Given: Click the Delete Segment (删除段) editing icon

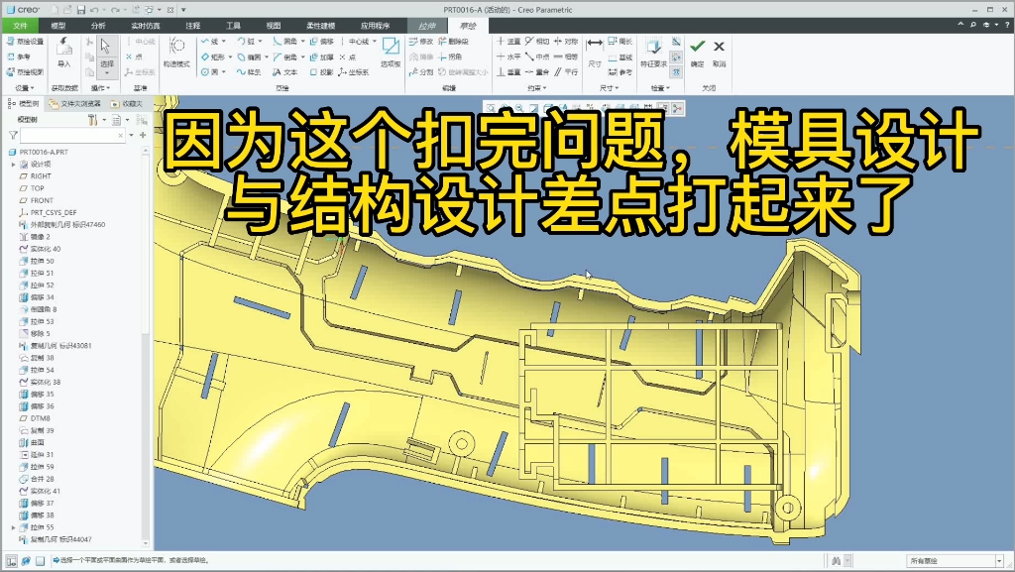Looking at the screenshot, I should coord(456,43).
